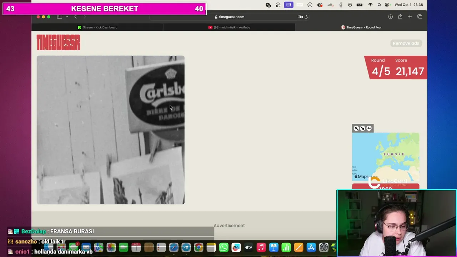
Task: Open Numbers from the Dock
Action: [286, 247]
